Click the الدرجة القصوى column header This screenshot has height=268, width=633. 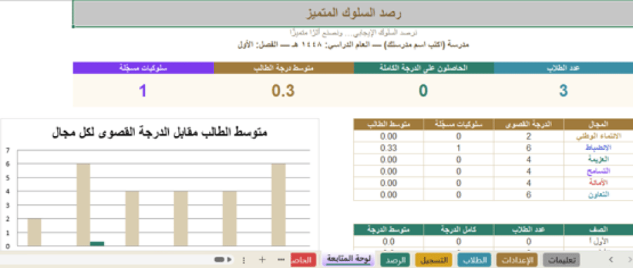coord(529,124)
